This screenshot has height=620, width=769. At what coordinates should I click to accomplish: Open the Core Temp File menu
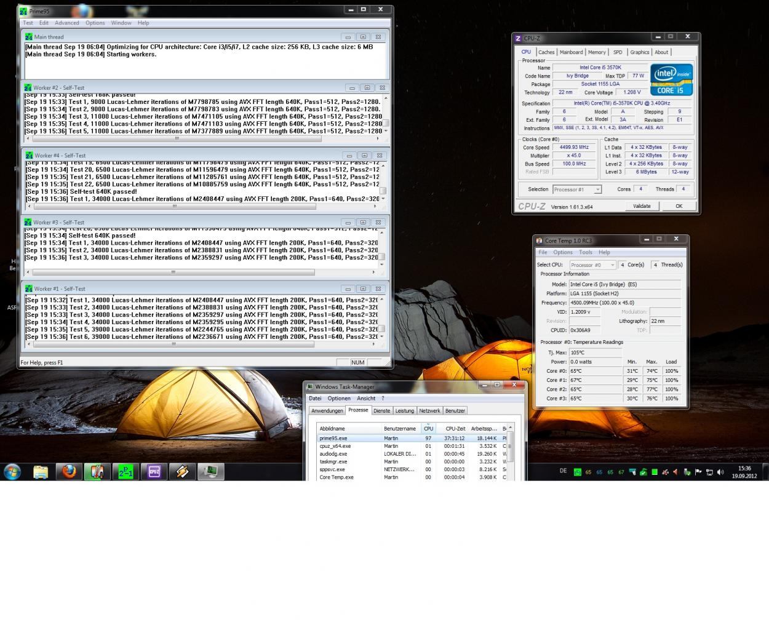click(543, 252)
